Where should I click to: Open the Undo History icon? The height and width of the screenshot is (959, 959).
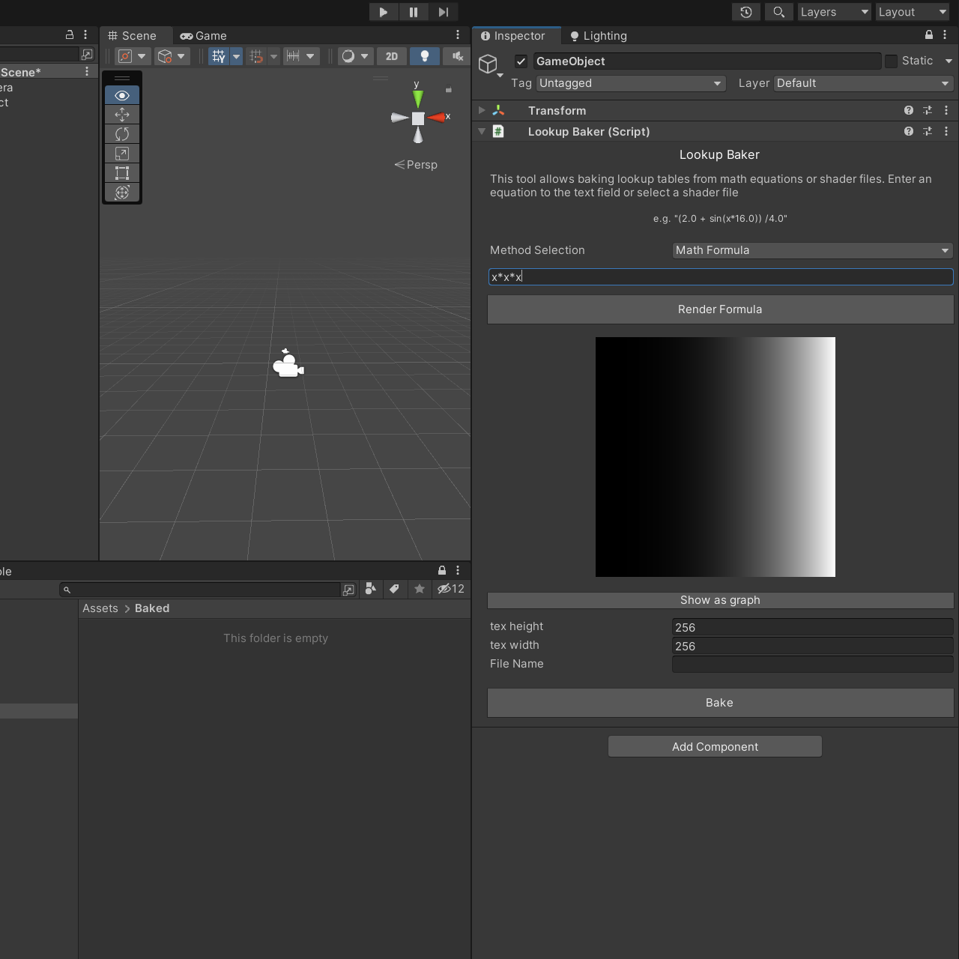[745, 12]
